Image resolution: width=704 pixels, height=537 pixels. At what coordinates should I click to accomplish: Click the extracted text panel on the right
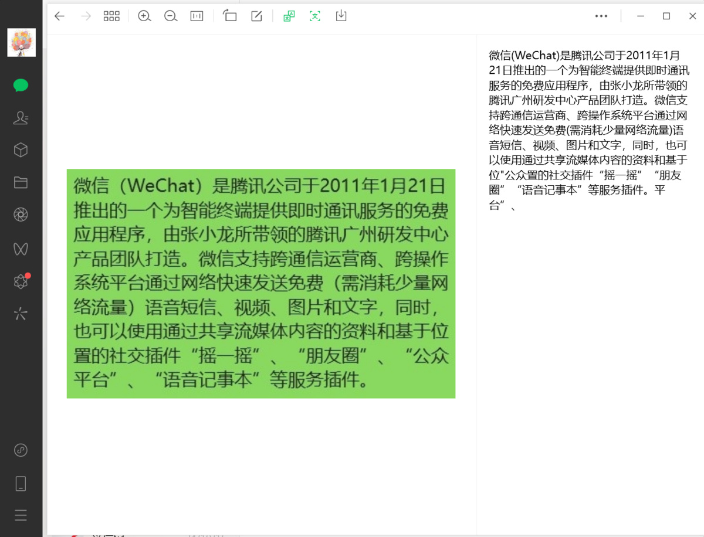587,129
